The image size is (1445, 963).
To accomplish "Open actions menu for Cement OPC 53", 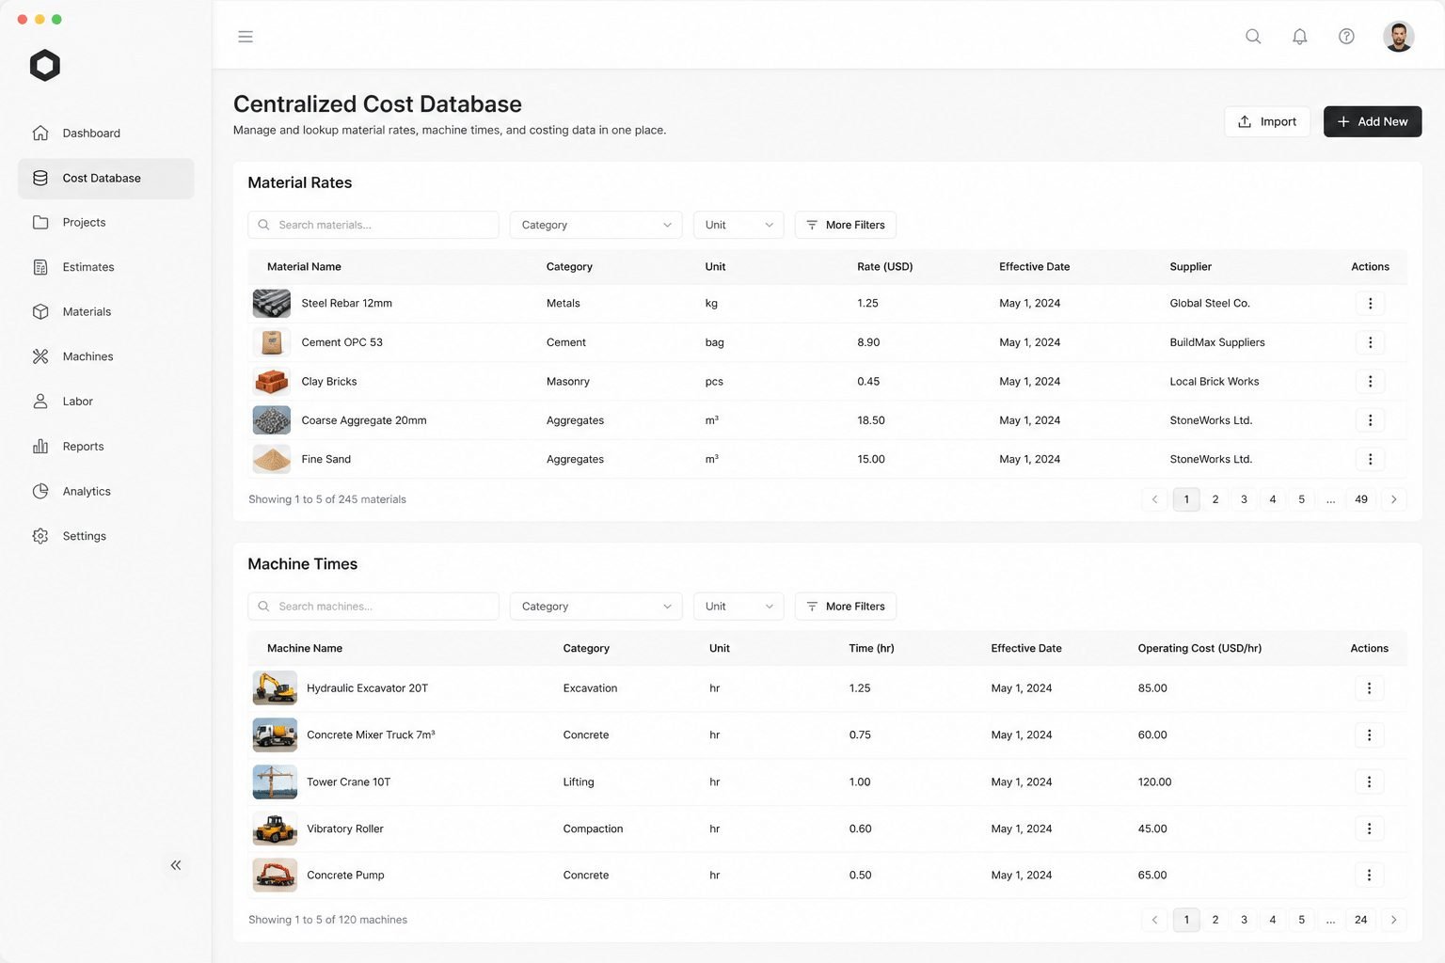I will (1371, 342).
